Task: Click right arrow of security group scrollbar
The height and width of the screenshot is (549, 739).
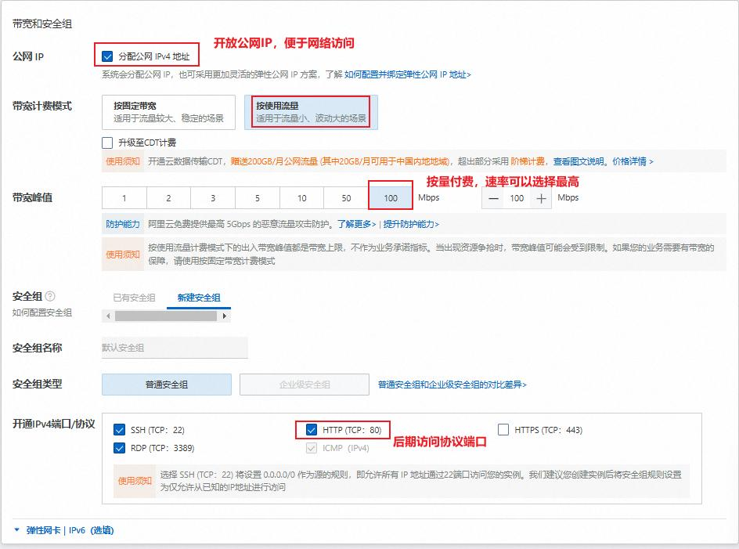Action: [225, 316]
